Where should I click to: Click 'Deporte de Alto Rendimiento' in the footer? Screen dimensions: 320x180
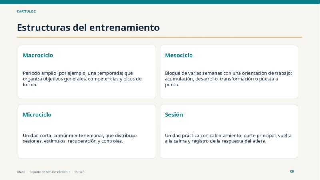(x=50, y=172)
